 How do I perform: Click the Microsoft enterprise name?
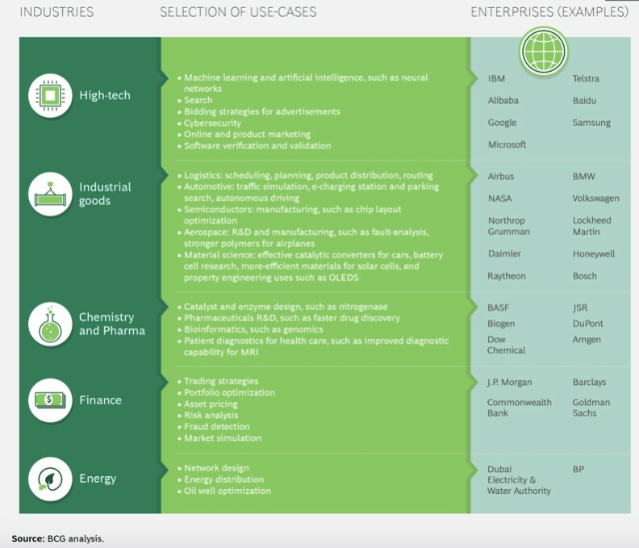(507, 144)
